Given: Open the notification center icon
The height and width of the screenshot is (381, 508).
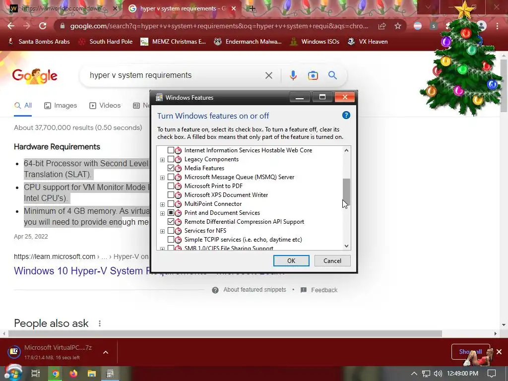Looking at the screenshot, I should click(492, 374).
